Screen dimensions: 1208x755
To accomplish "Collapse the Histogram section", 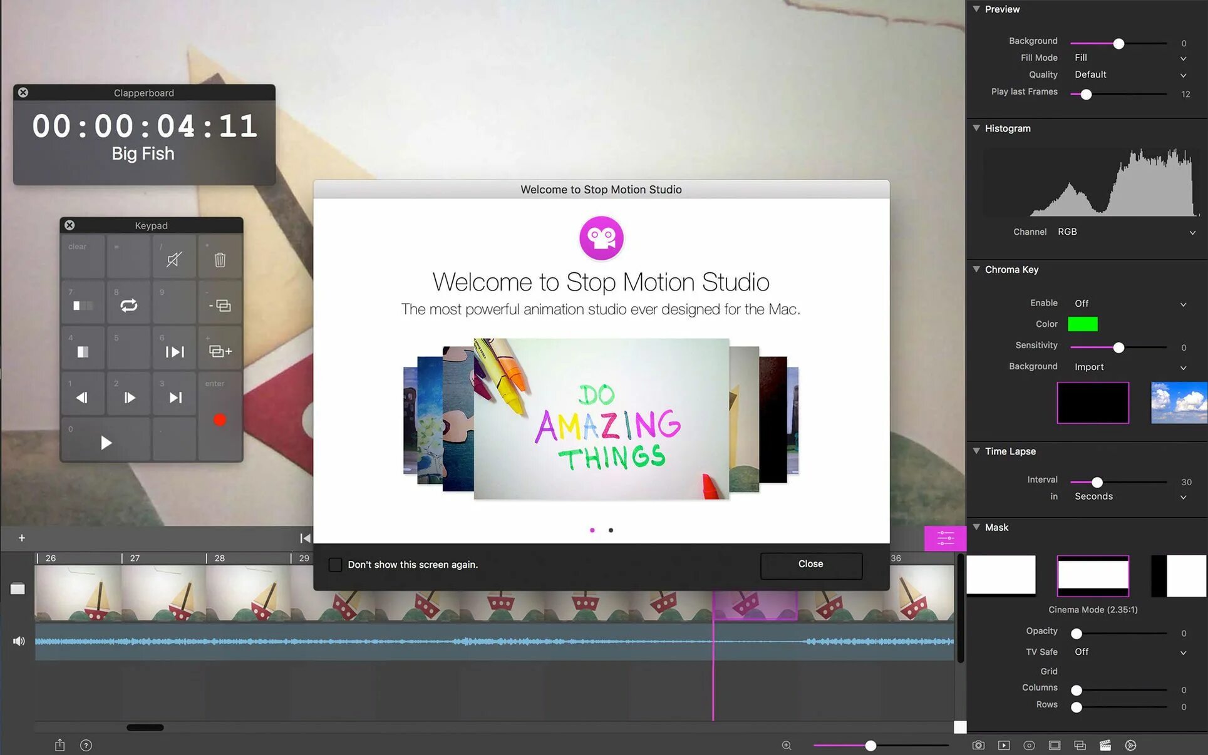I will pyautogui.click(x=976, y=128).
